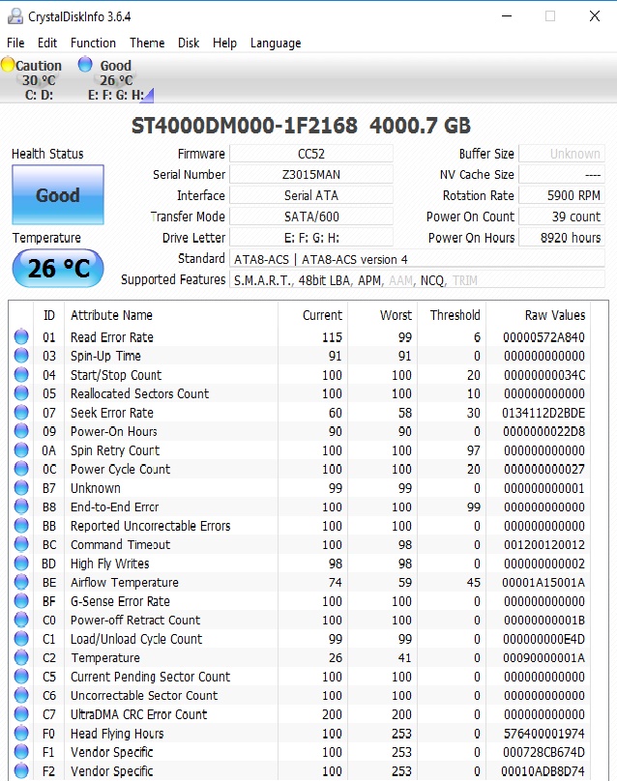Image resolution: width=617 pixels, height=781 pixels.
Task: Click the Interface field Serial ATA
Action: coord(311,195)
